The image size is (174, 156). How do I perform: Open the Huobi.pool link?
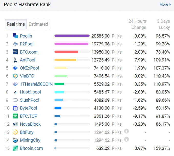30,92
